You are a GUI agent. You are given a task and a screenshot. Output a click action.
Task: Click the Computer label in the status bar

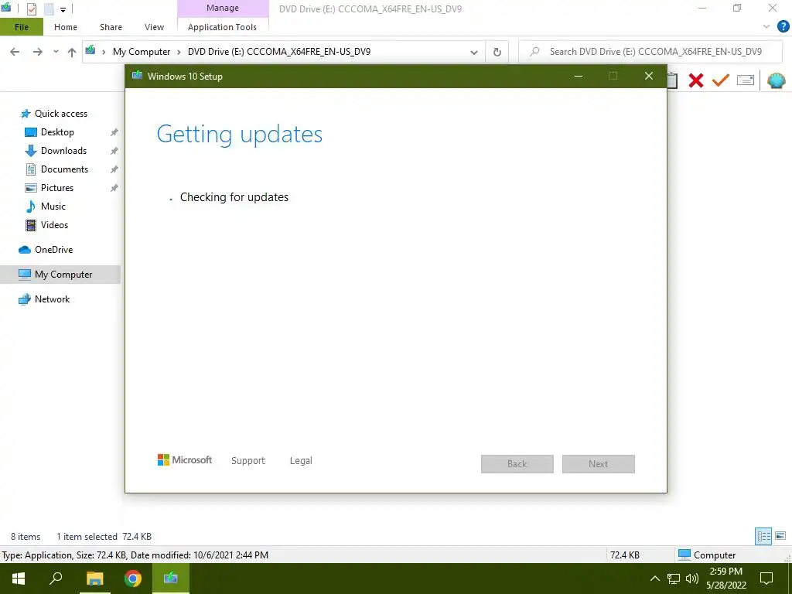pyautogui.click(x=715, y=555)
